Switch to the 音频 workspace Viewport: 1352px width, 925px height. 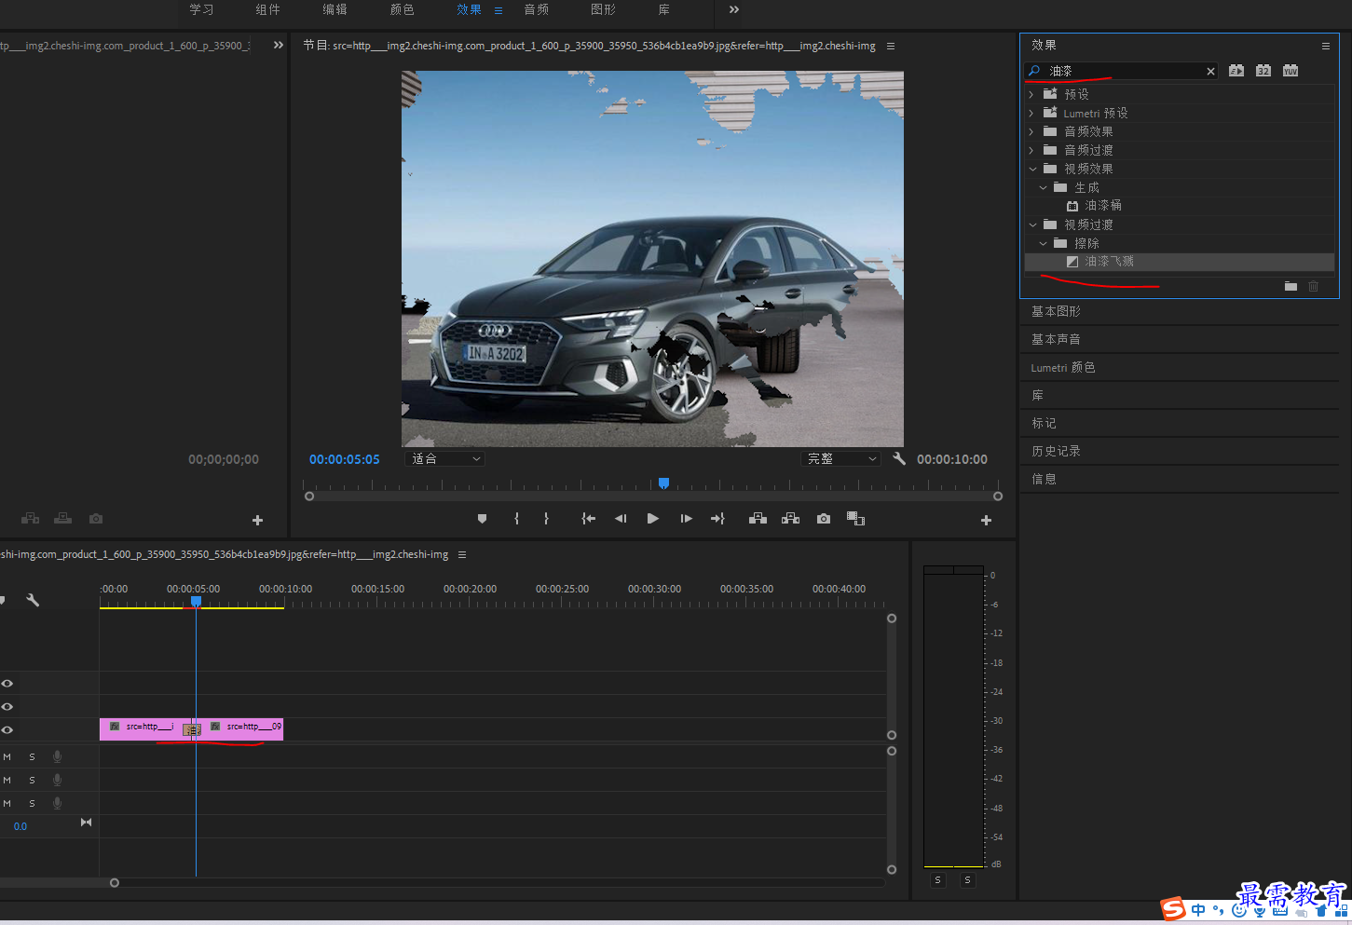click(x=536, y=9)
